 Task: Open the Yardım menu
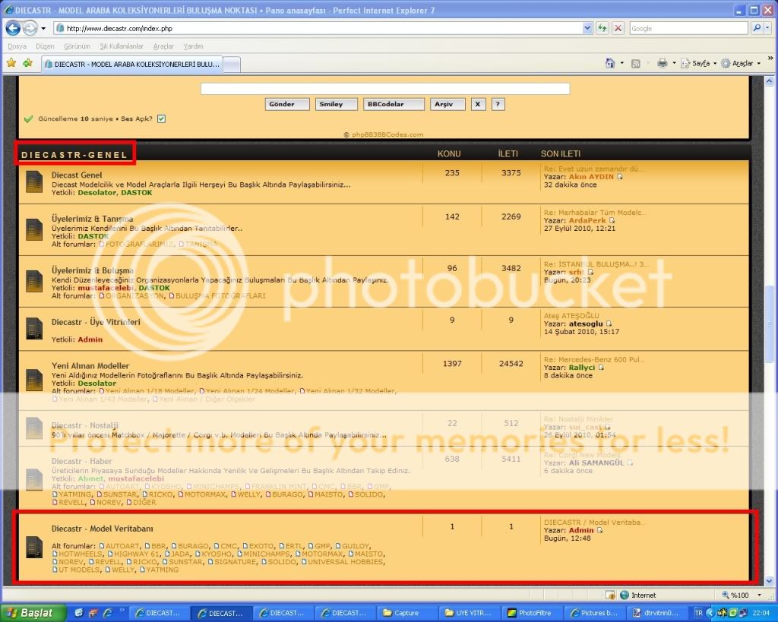point(193,46)
